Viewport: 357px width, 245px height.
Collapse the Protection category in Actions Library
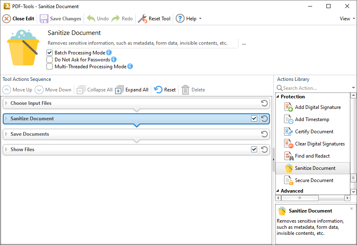(279, 96)
